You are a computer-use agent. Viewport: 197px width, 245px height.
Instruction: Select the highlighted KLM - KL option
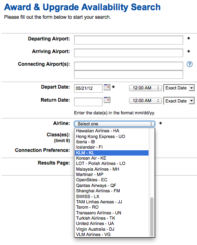tap(112, 153)
